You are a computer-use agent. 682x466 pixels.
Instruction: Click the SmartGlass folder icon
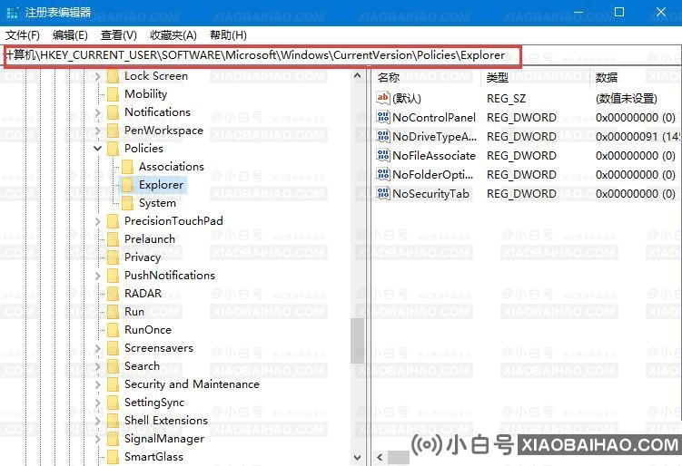[114, 457]
